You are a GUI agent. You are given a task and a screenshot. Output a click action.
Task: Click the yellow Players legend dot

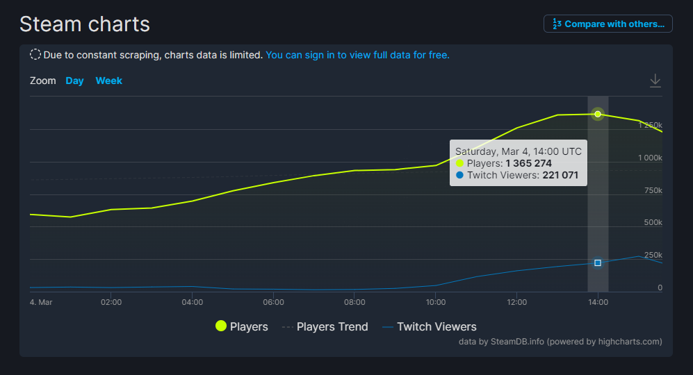coord(221,326)
